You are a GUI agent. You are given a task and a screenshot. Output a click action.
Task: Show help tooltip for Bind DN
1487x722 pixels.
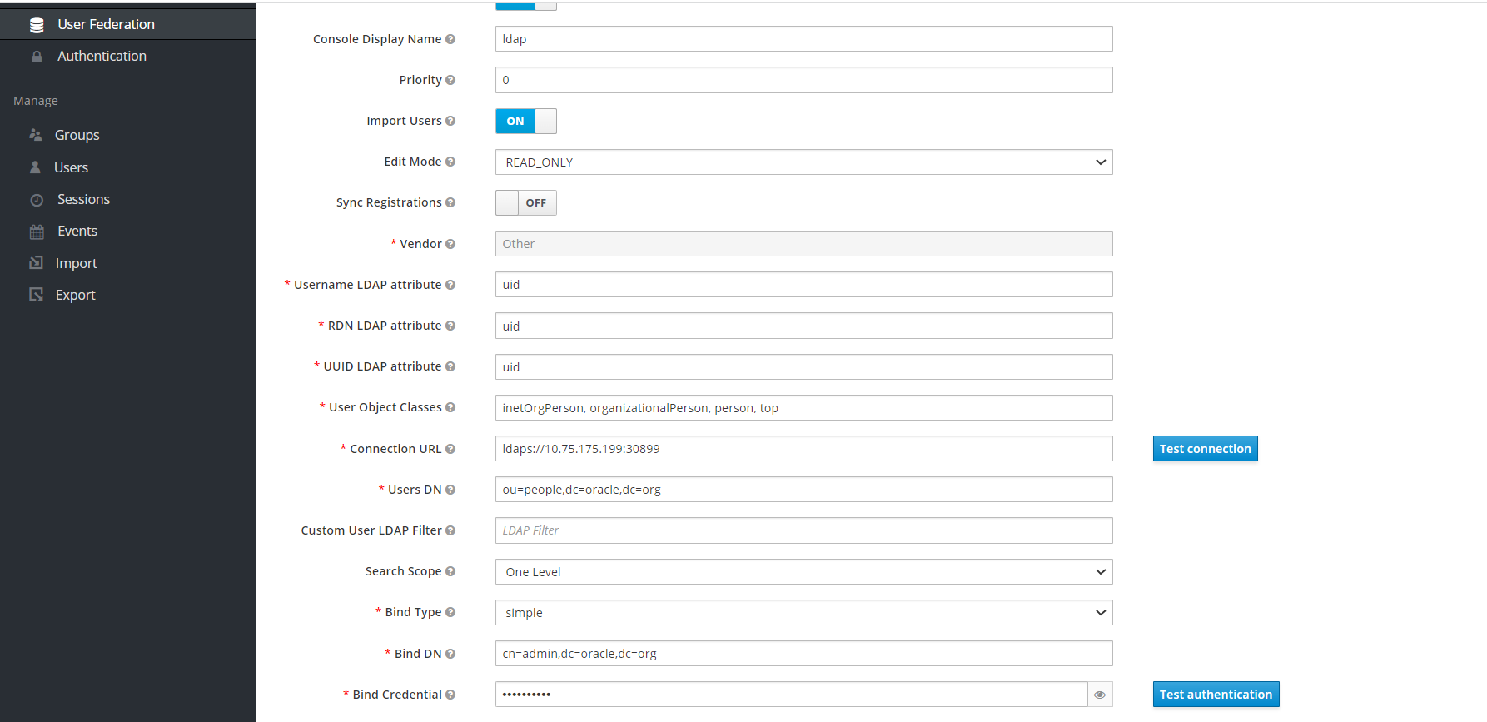click(450, 654)
